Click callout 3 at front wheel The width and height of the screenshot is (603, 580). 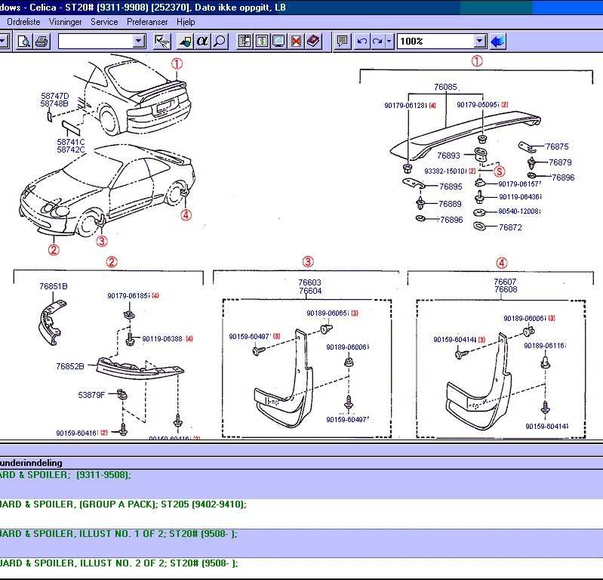[102, 241]
